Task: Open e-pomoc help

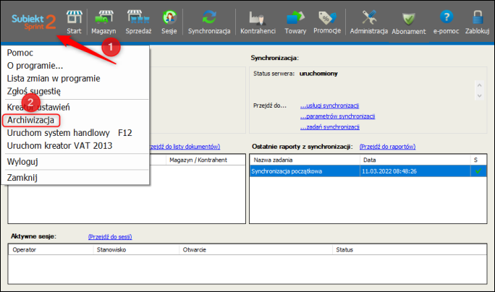Action: click(446, 22)
